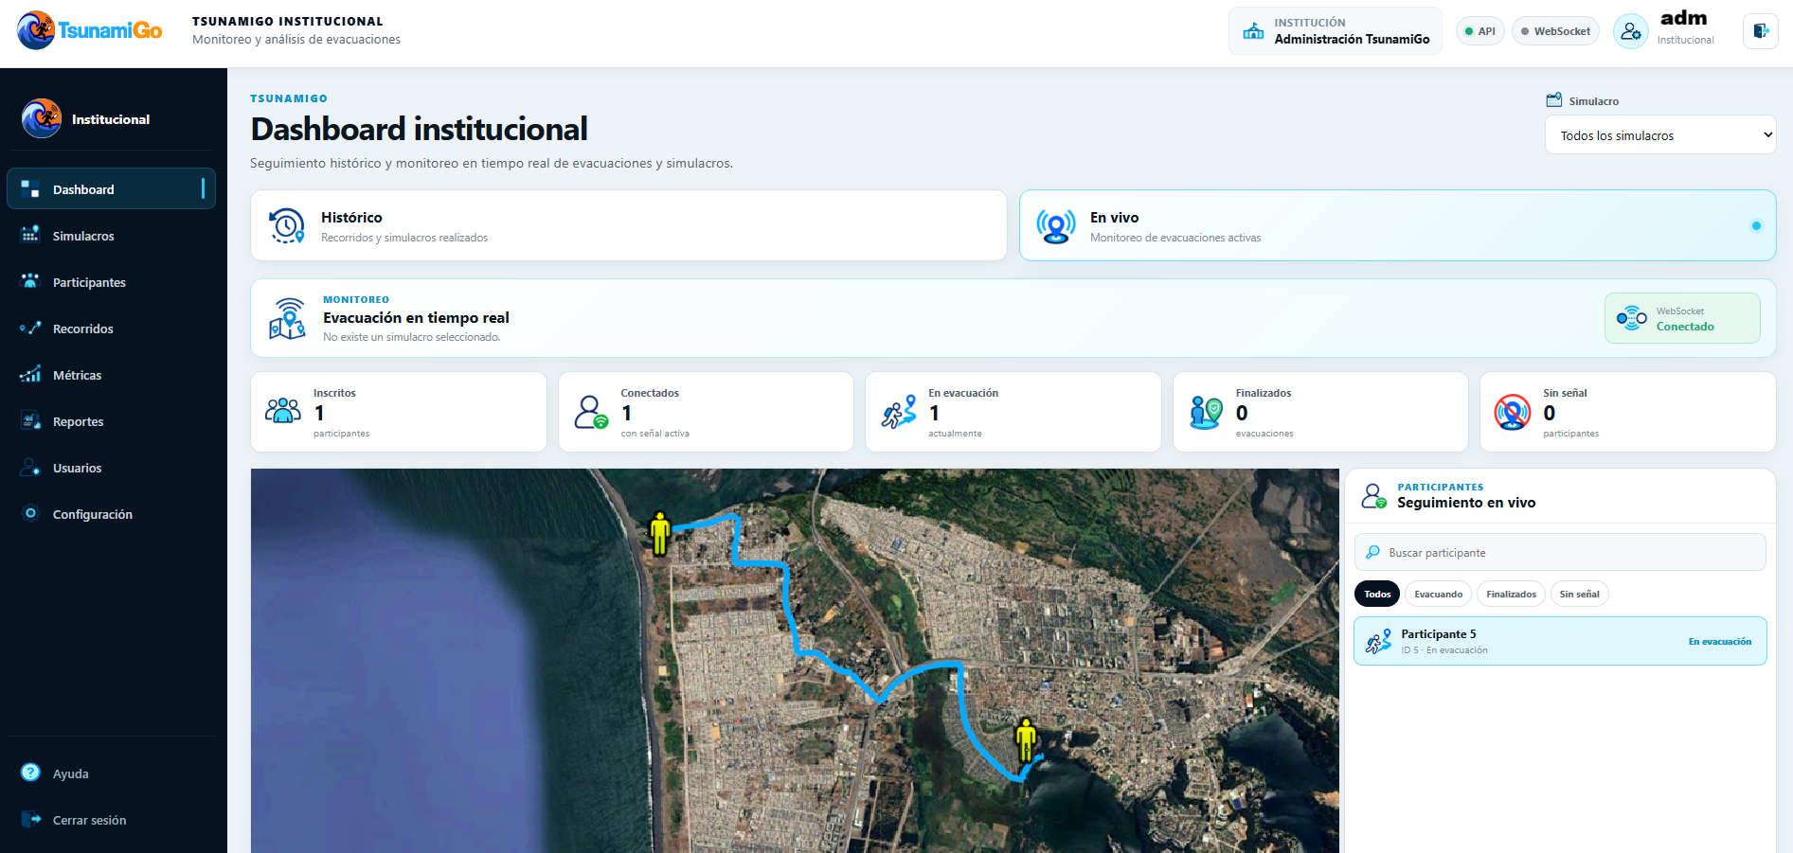Filter participants by Evacuando

click(1438, 595)
